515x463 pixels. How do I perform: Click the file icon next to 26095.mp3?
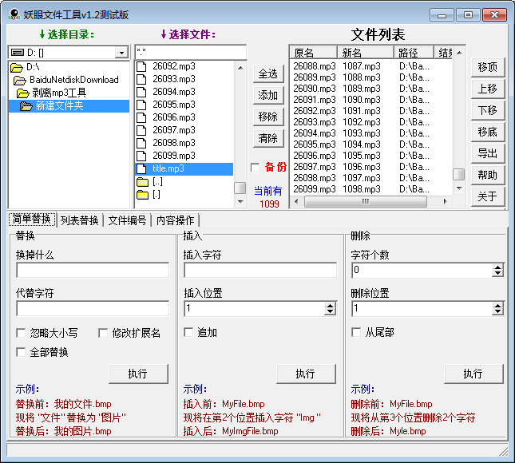point(141,105)
